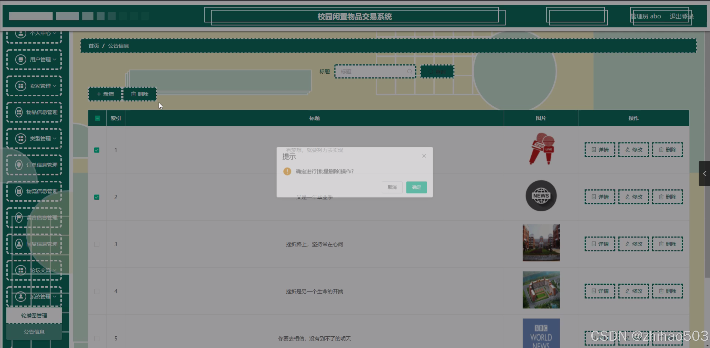
Task: Click the 物品信息管理 grid icon
Action: coord(19,112)
